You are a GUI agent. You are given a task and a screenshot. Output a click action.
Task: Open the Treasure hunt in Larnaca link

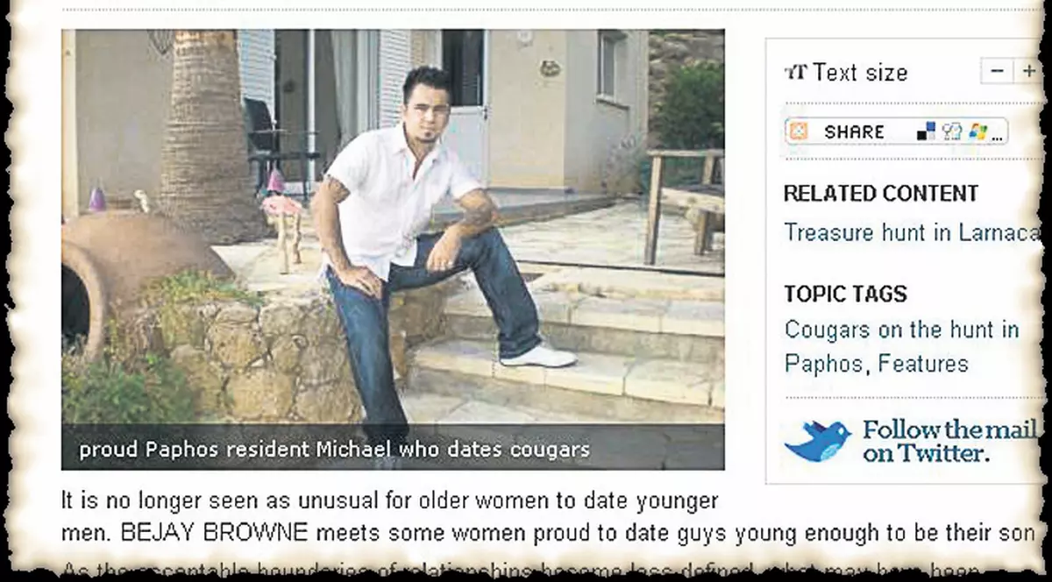tap(912, 232)
